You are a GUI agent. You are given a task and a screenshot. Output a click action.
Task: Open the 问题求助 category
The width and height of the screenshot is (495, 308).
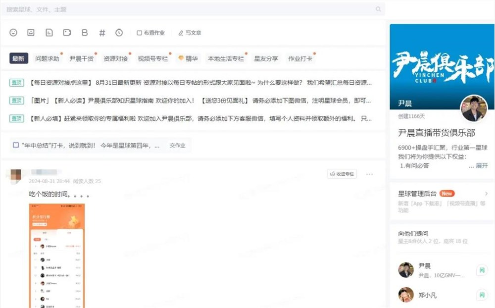pos(48,58)
